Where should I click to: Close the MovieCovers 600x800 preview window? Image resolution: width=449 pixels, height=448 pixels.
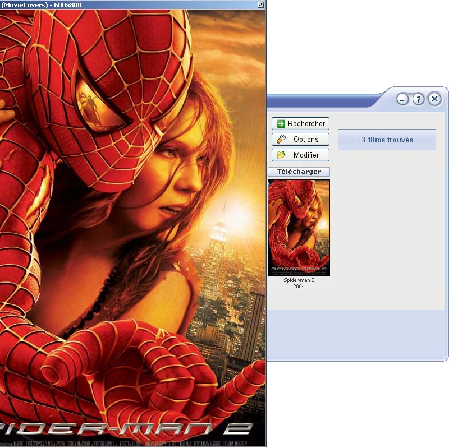pyautogui.click(x=261, y=4)
